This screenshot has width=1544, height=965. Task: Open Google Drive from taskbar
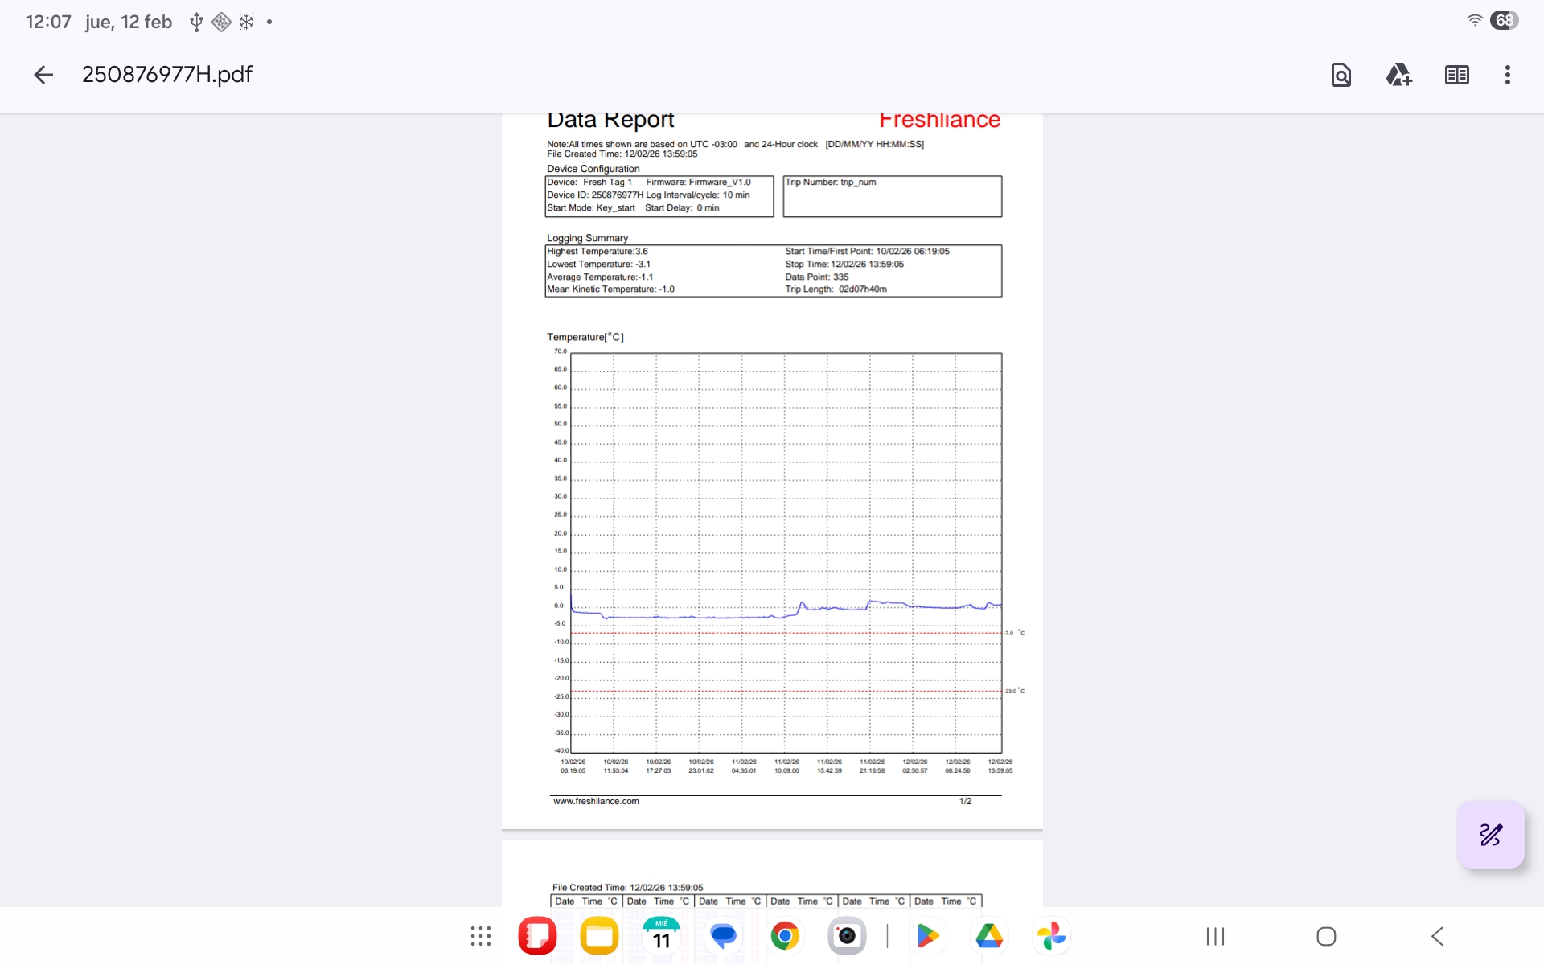click(989, 936)
